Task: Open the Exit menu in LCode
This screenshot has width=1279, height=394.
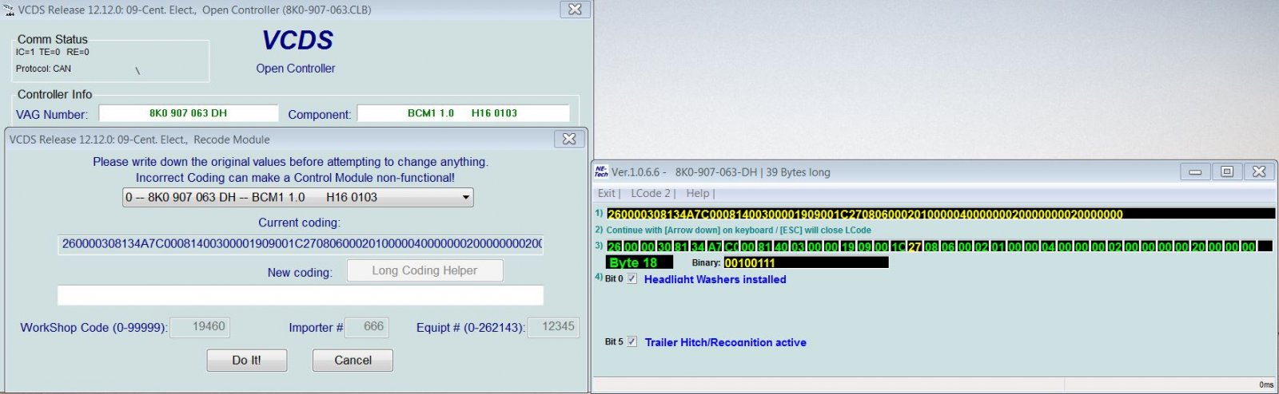Action: 607,193
